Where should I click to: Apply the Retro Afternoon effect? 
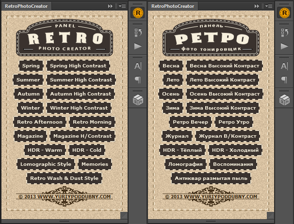coord(40,122)
